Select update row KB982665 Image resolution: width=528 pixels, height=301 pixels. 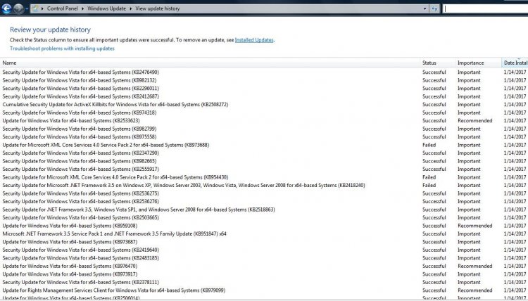pyautogui.click(x=264, y=161)
